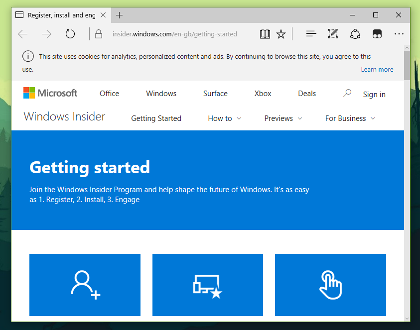Click the Learn more link

coord(377,70)
